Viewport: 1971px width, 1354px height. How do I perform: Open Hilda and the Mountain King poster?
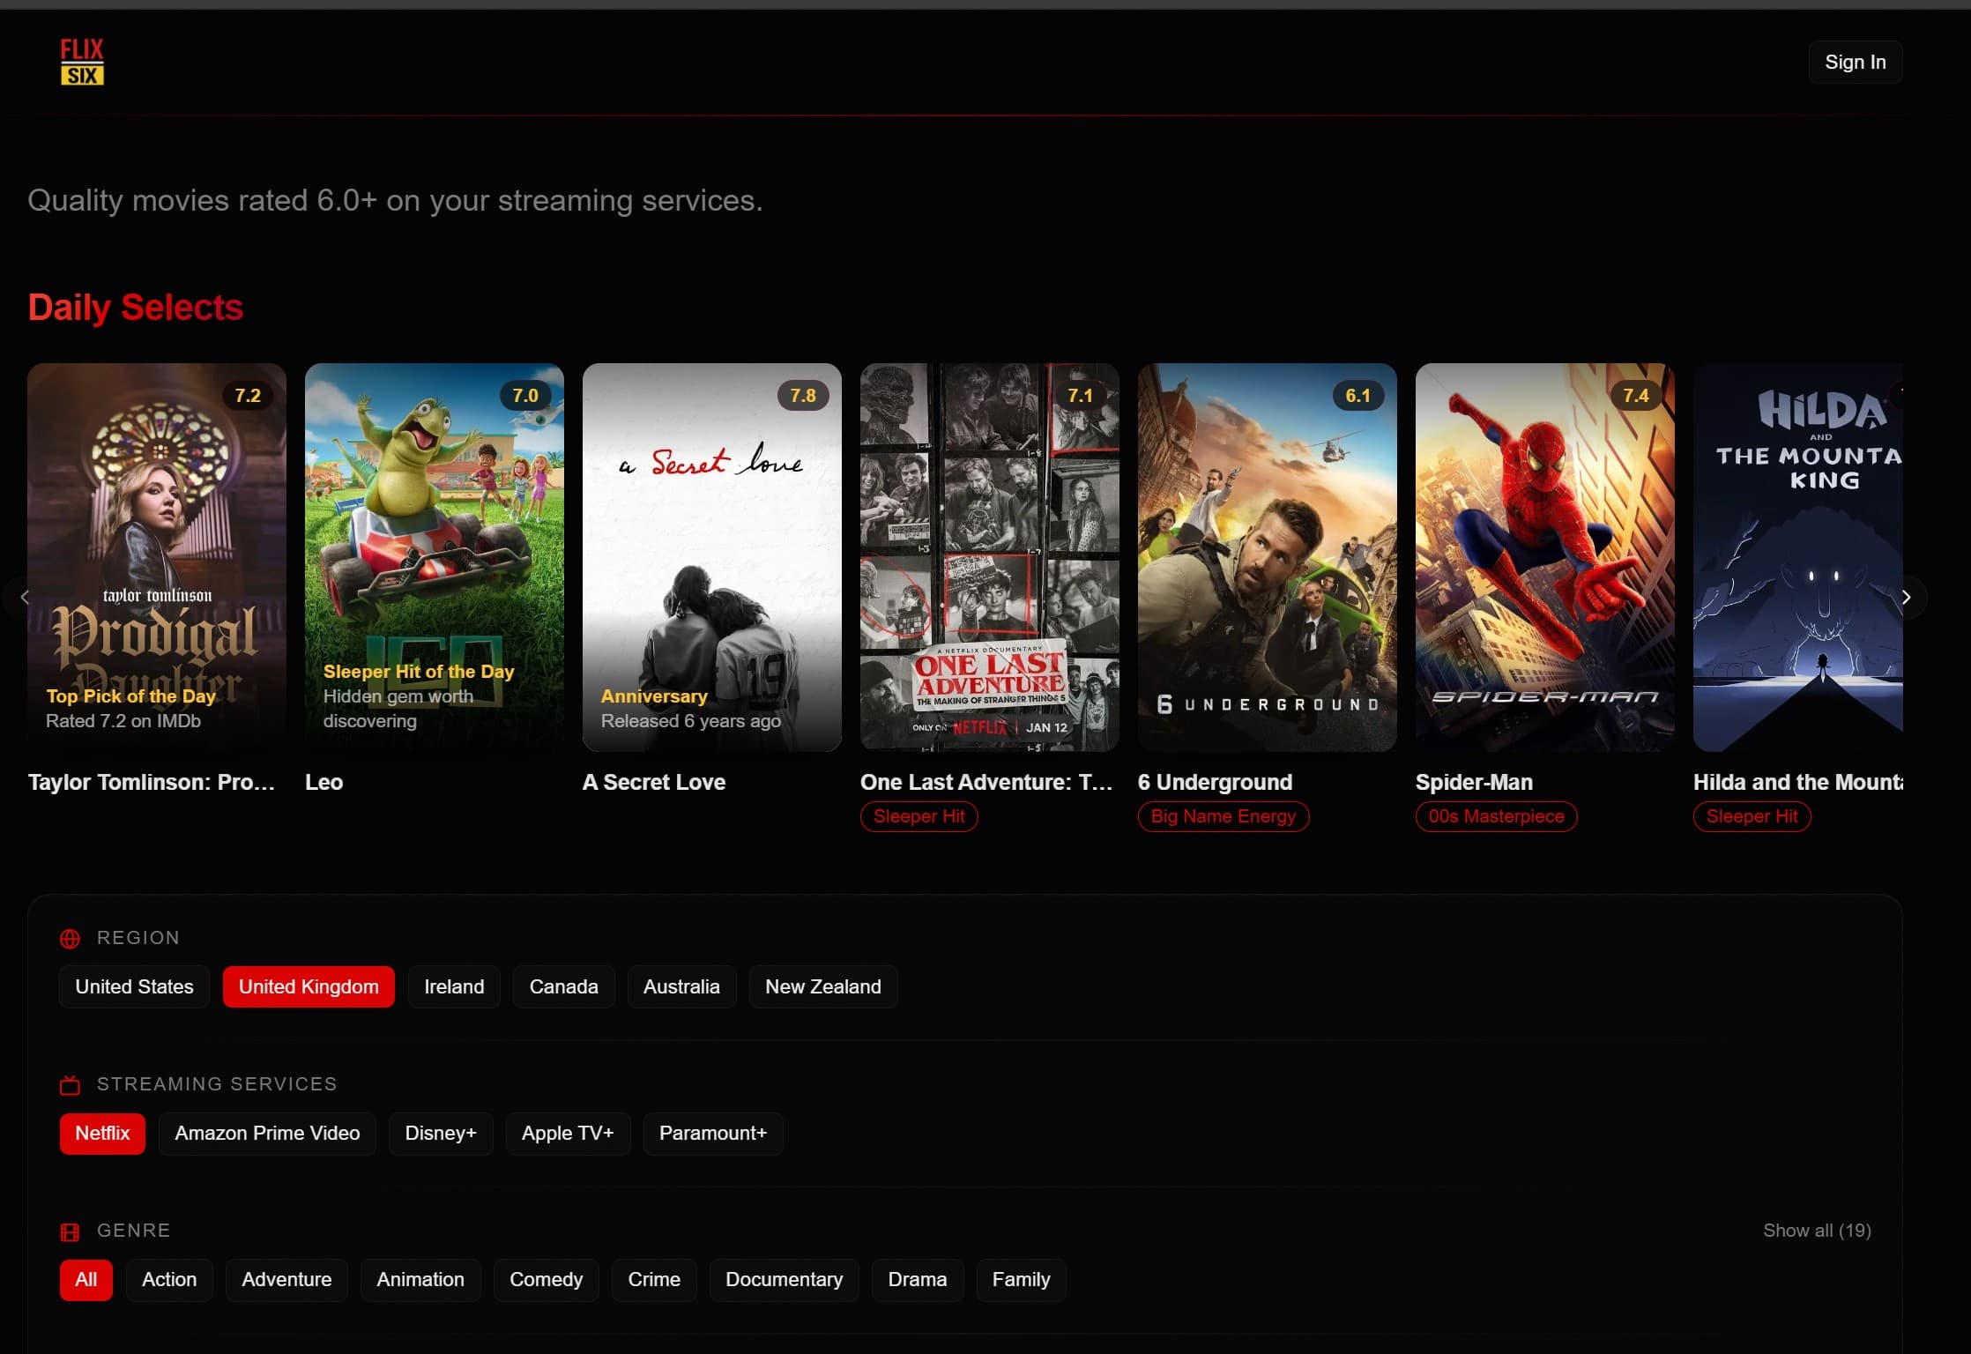[x=1798, y=557]
